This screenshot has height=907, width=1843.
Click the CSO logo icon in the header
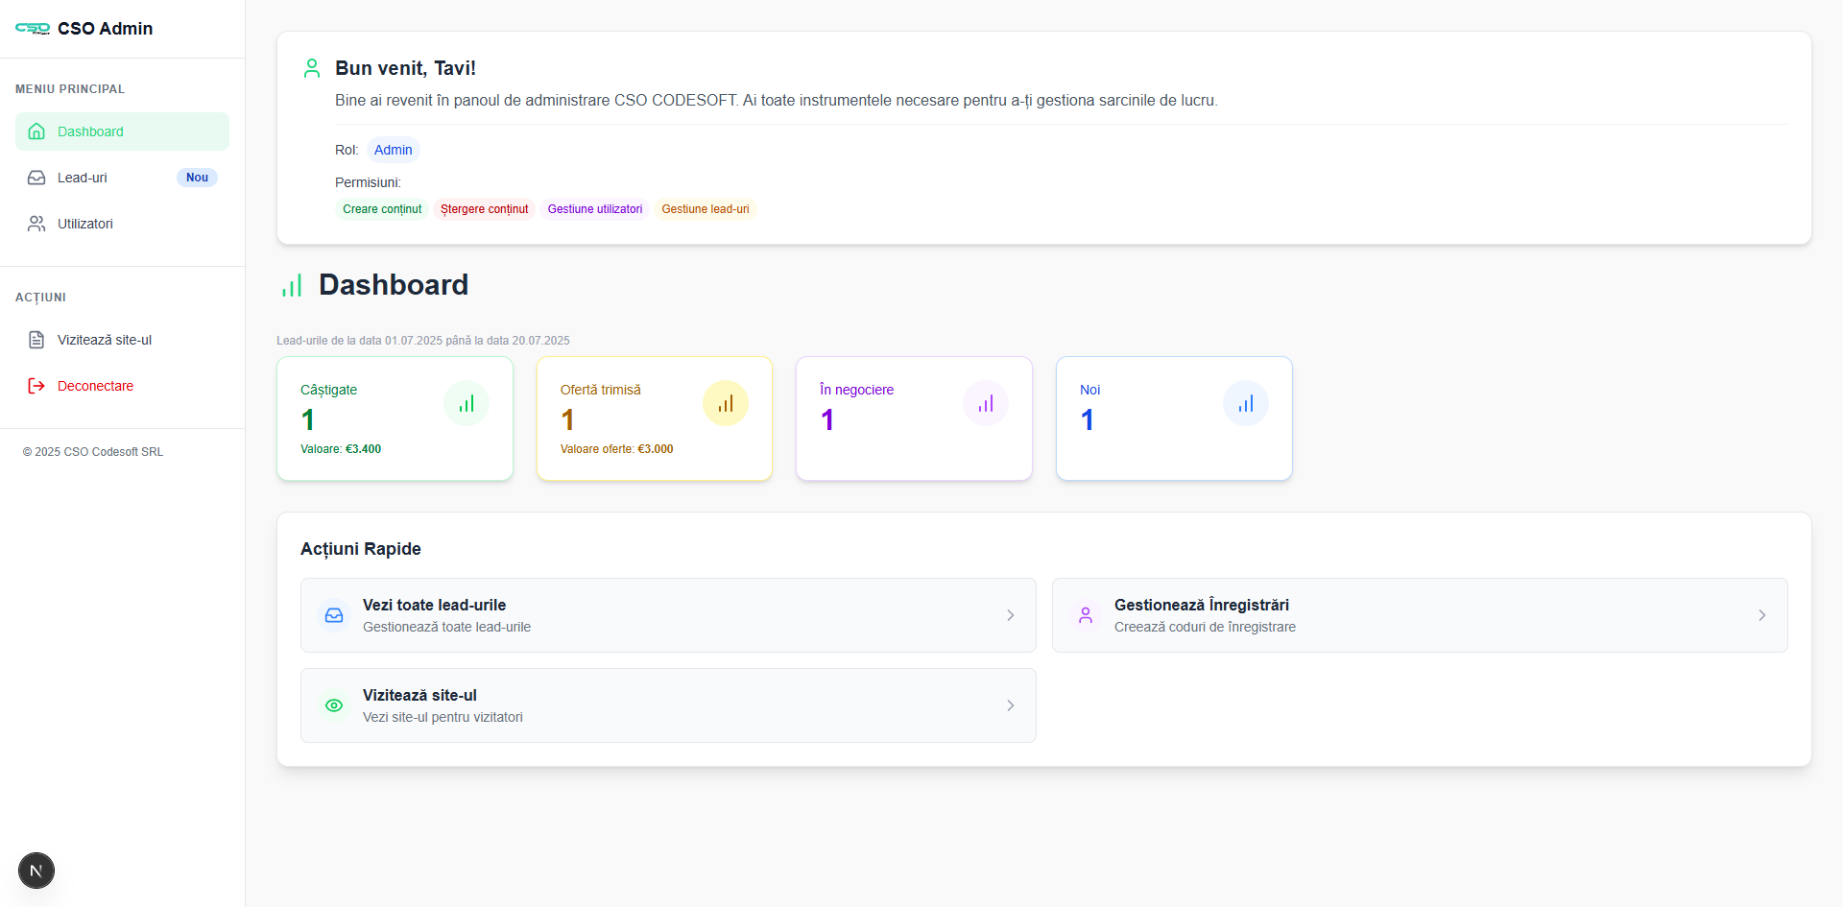click(x=33, y=29)
